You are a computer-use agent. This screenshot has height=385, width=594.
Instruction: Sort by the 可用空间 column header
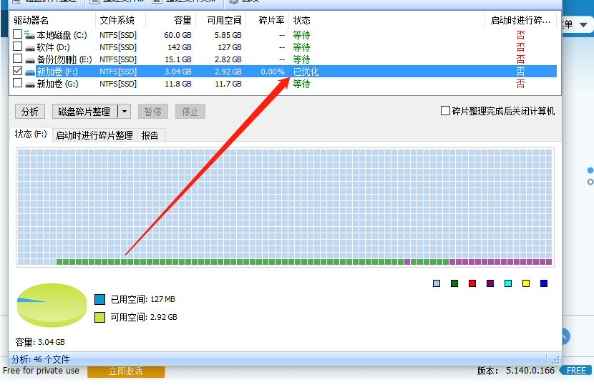point(221,20)
